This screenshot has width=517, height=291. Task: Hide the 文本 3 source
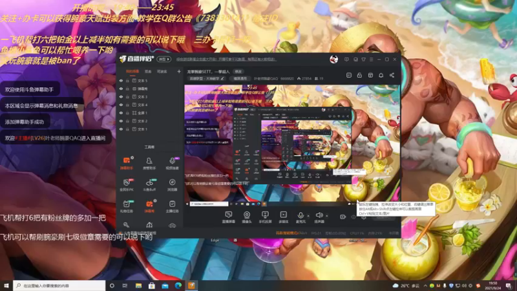click(121, 96)
